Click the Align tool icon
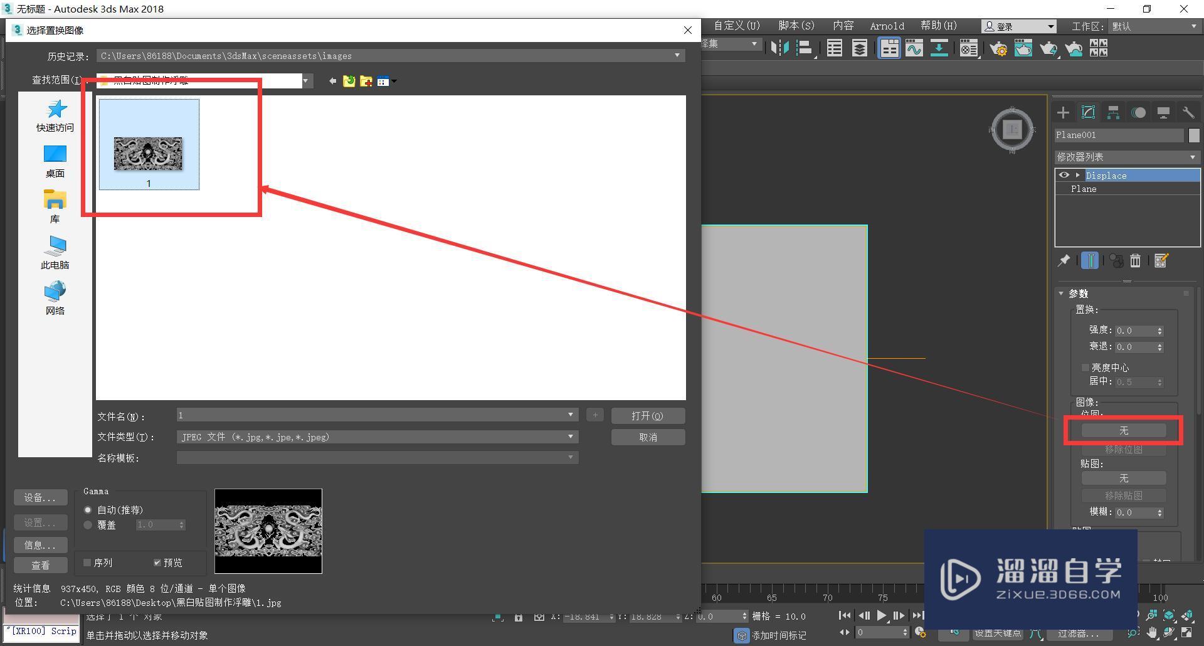1204x646 pixels. click(x=805, y=48)
